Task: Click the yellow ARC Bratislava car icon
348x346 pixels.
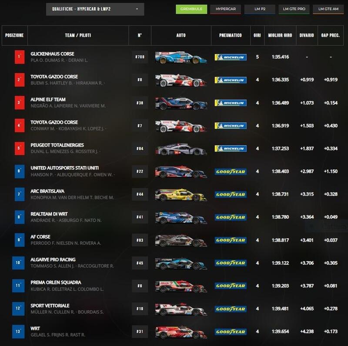Action: coord(181,194)
